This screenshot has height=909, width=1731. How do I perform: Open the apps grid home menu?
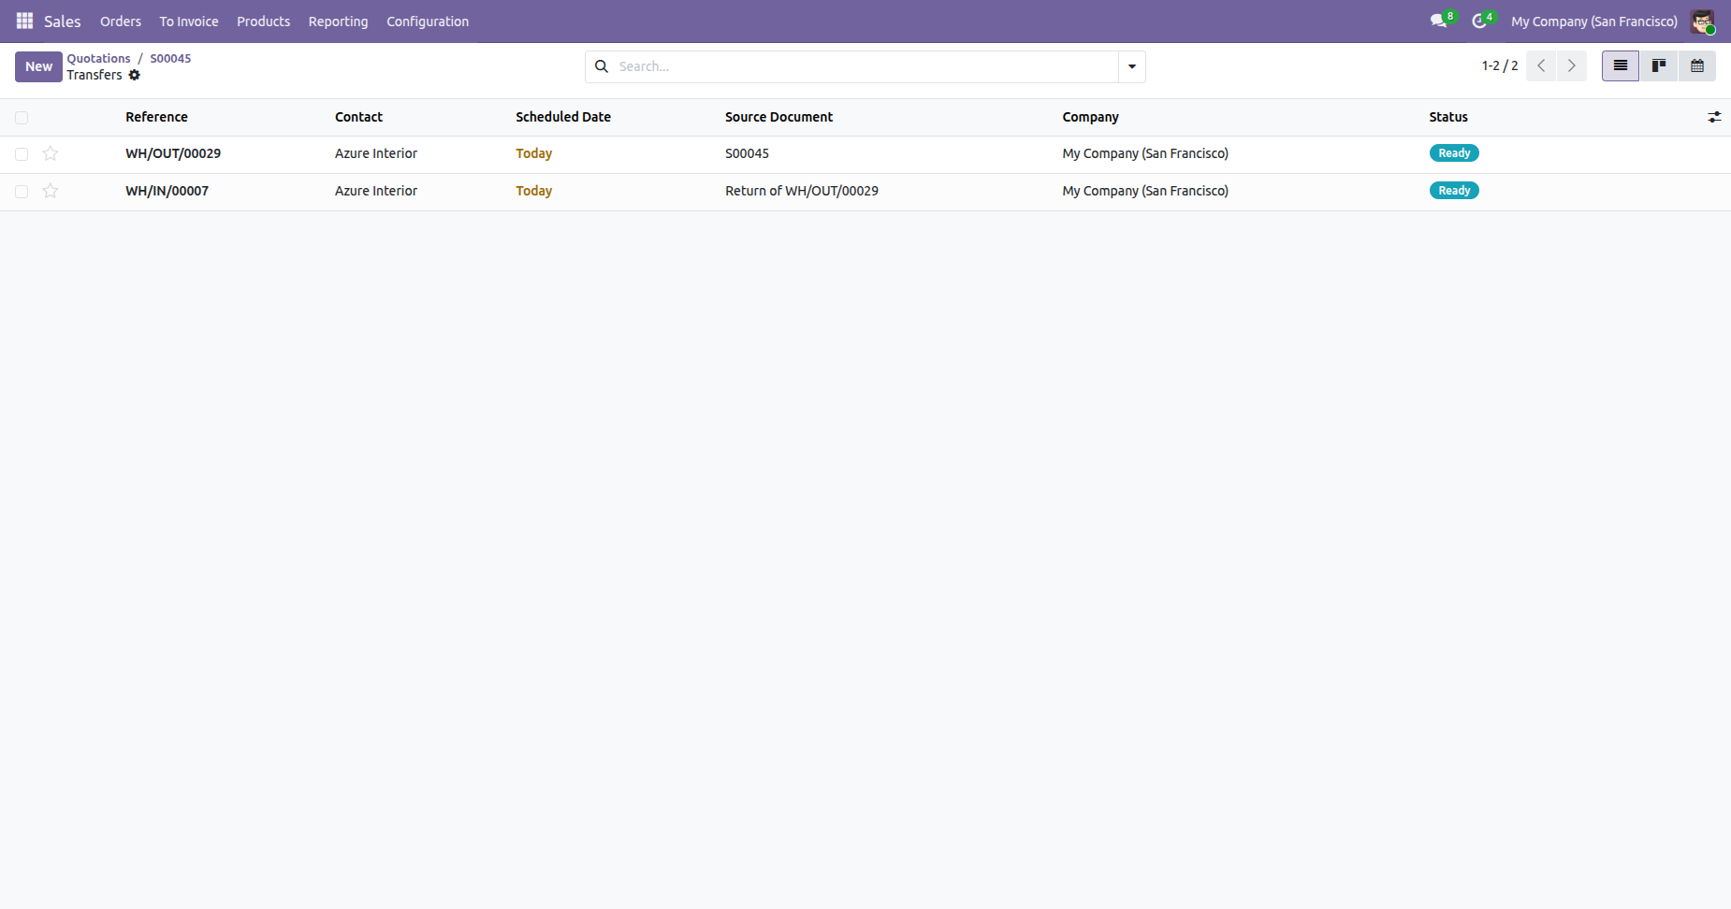[x=24, y=21]
